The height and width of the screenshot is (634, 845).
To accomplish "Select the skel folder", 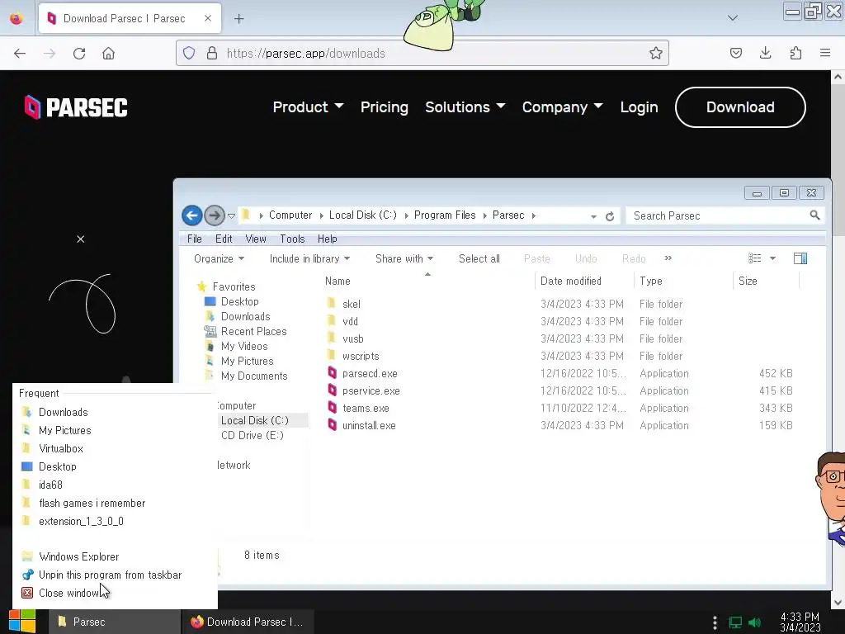I will coord(352,304).
